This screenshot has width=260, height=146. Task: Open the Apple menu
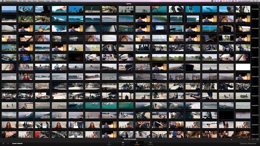pyautogui.click(x=3, y=1)
